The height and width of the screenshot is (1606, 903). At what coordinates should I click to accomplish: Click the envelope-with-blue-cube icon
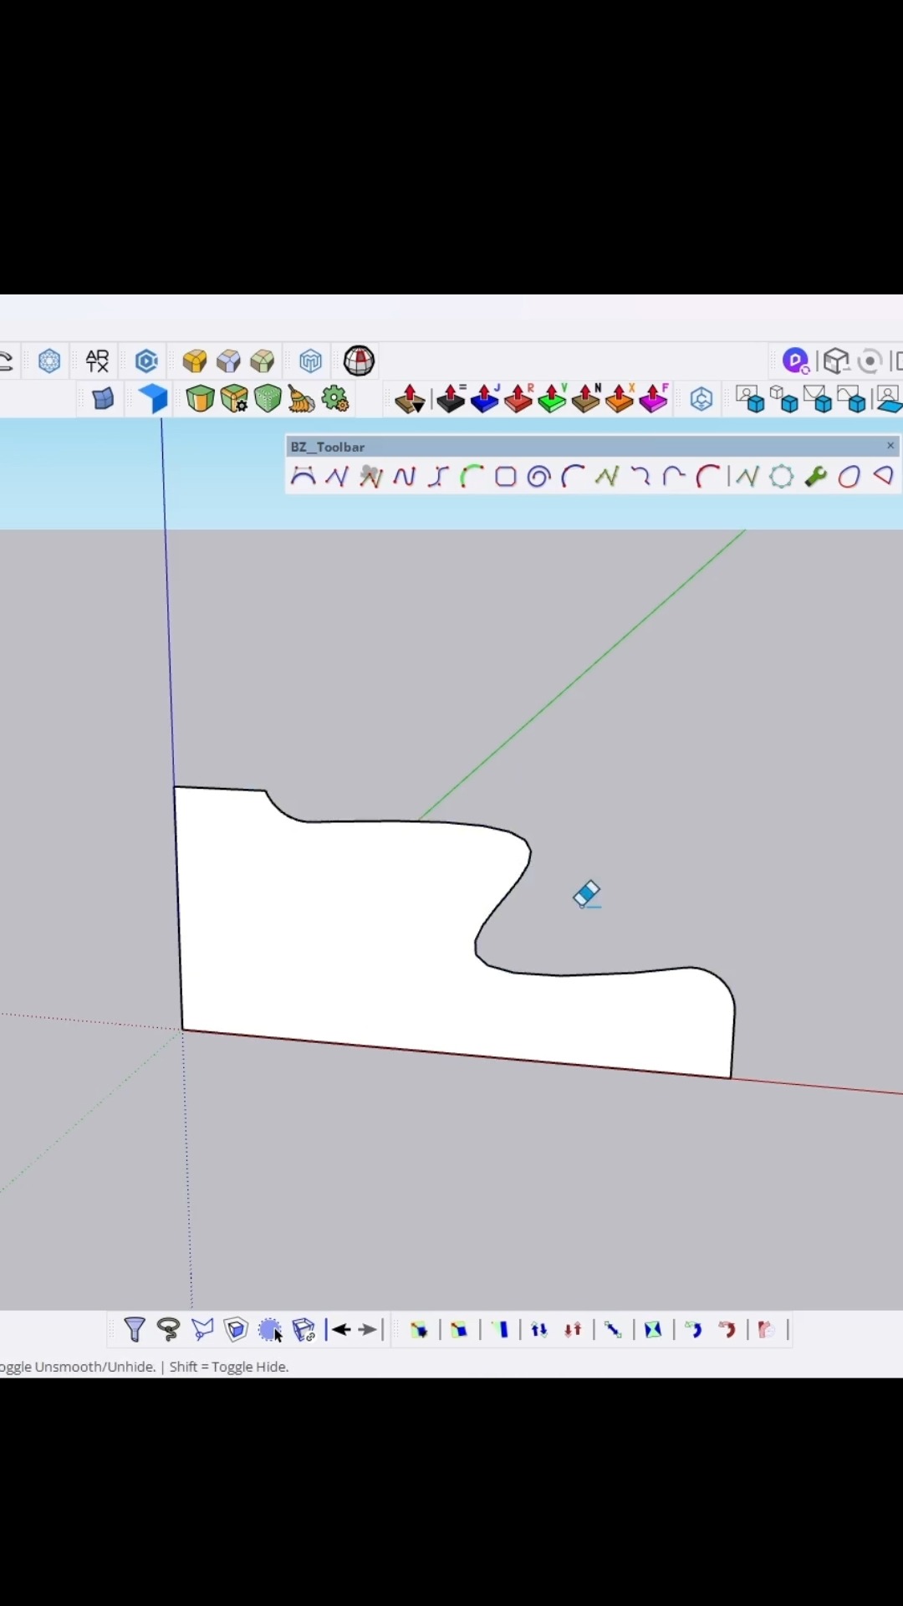[817, 399]
